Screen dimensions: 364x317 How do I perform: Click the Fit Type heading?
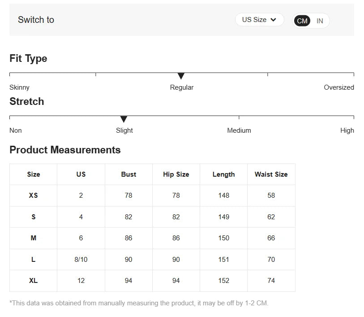tap(28, 59)
